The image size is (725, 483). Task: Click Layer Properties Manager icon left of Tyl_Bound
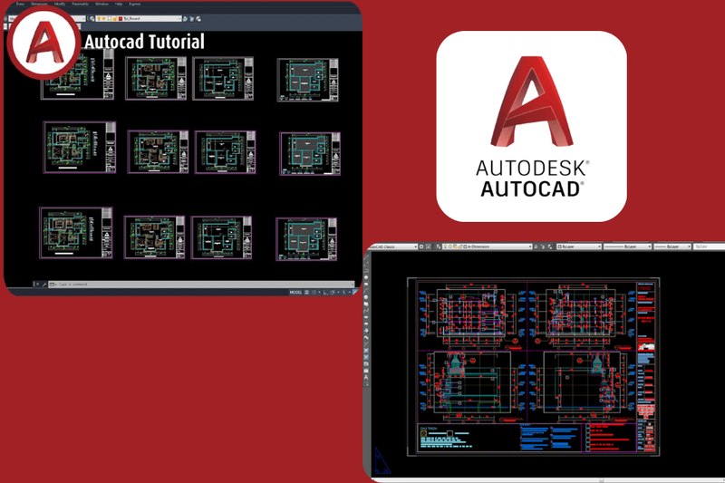click(x=92, y=18)
